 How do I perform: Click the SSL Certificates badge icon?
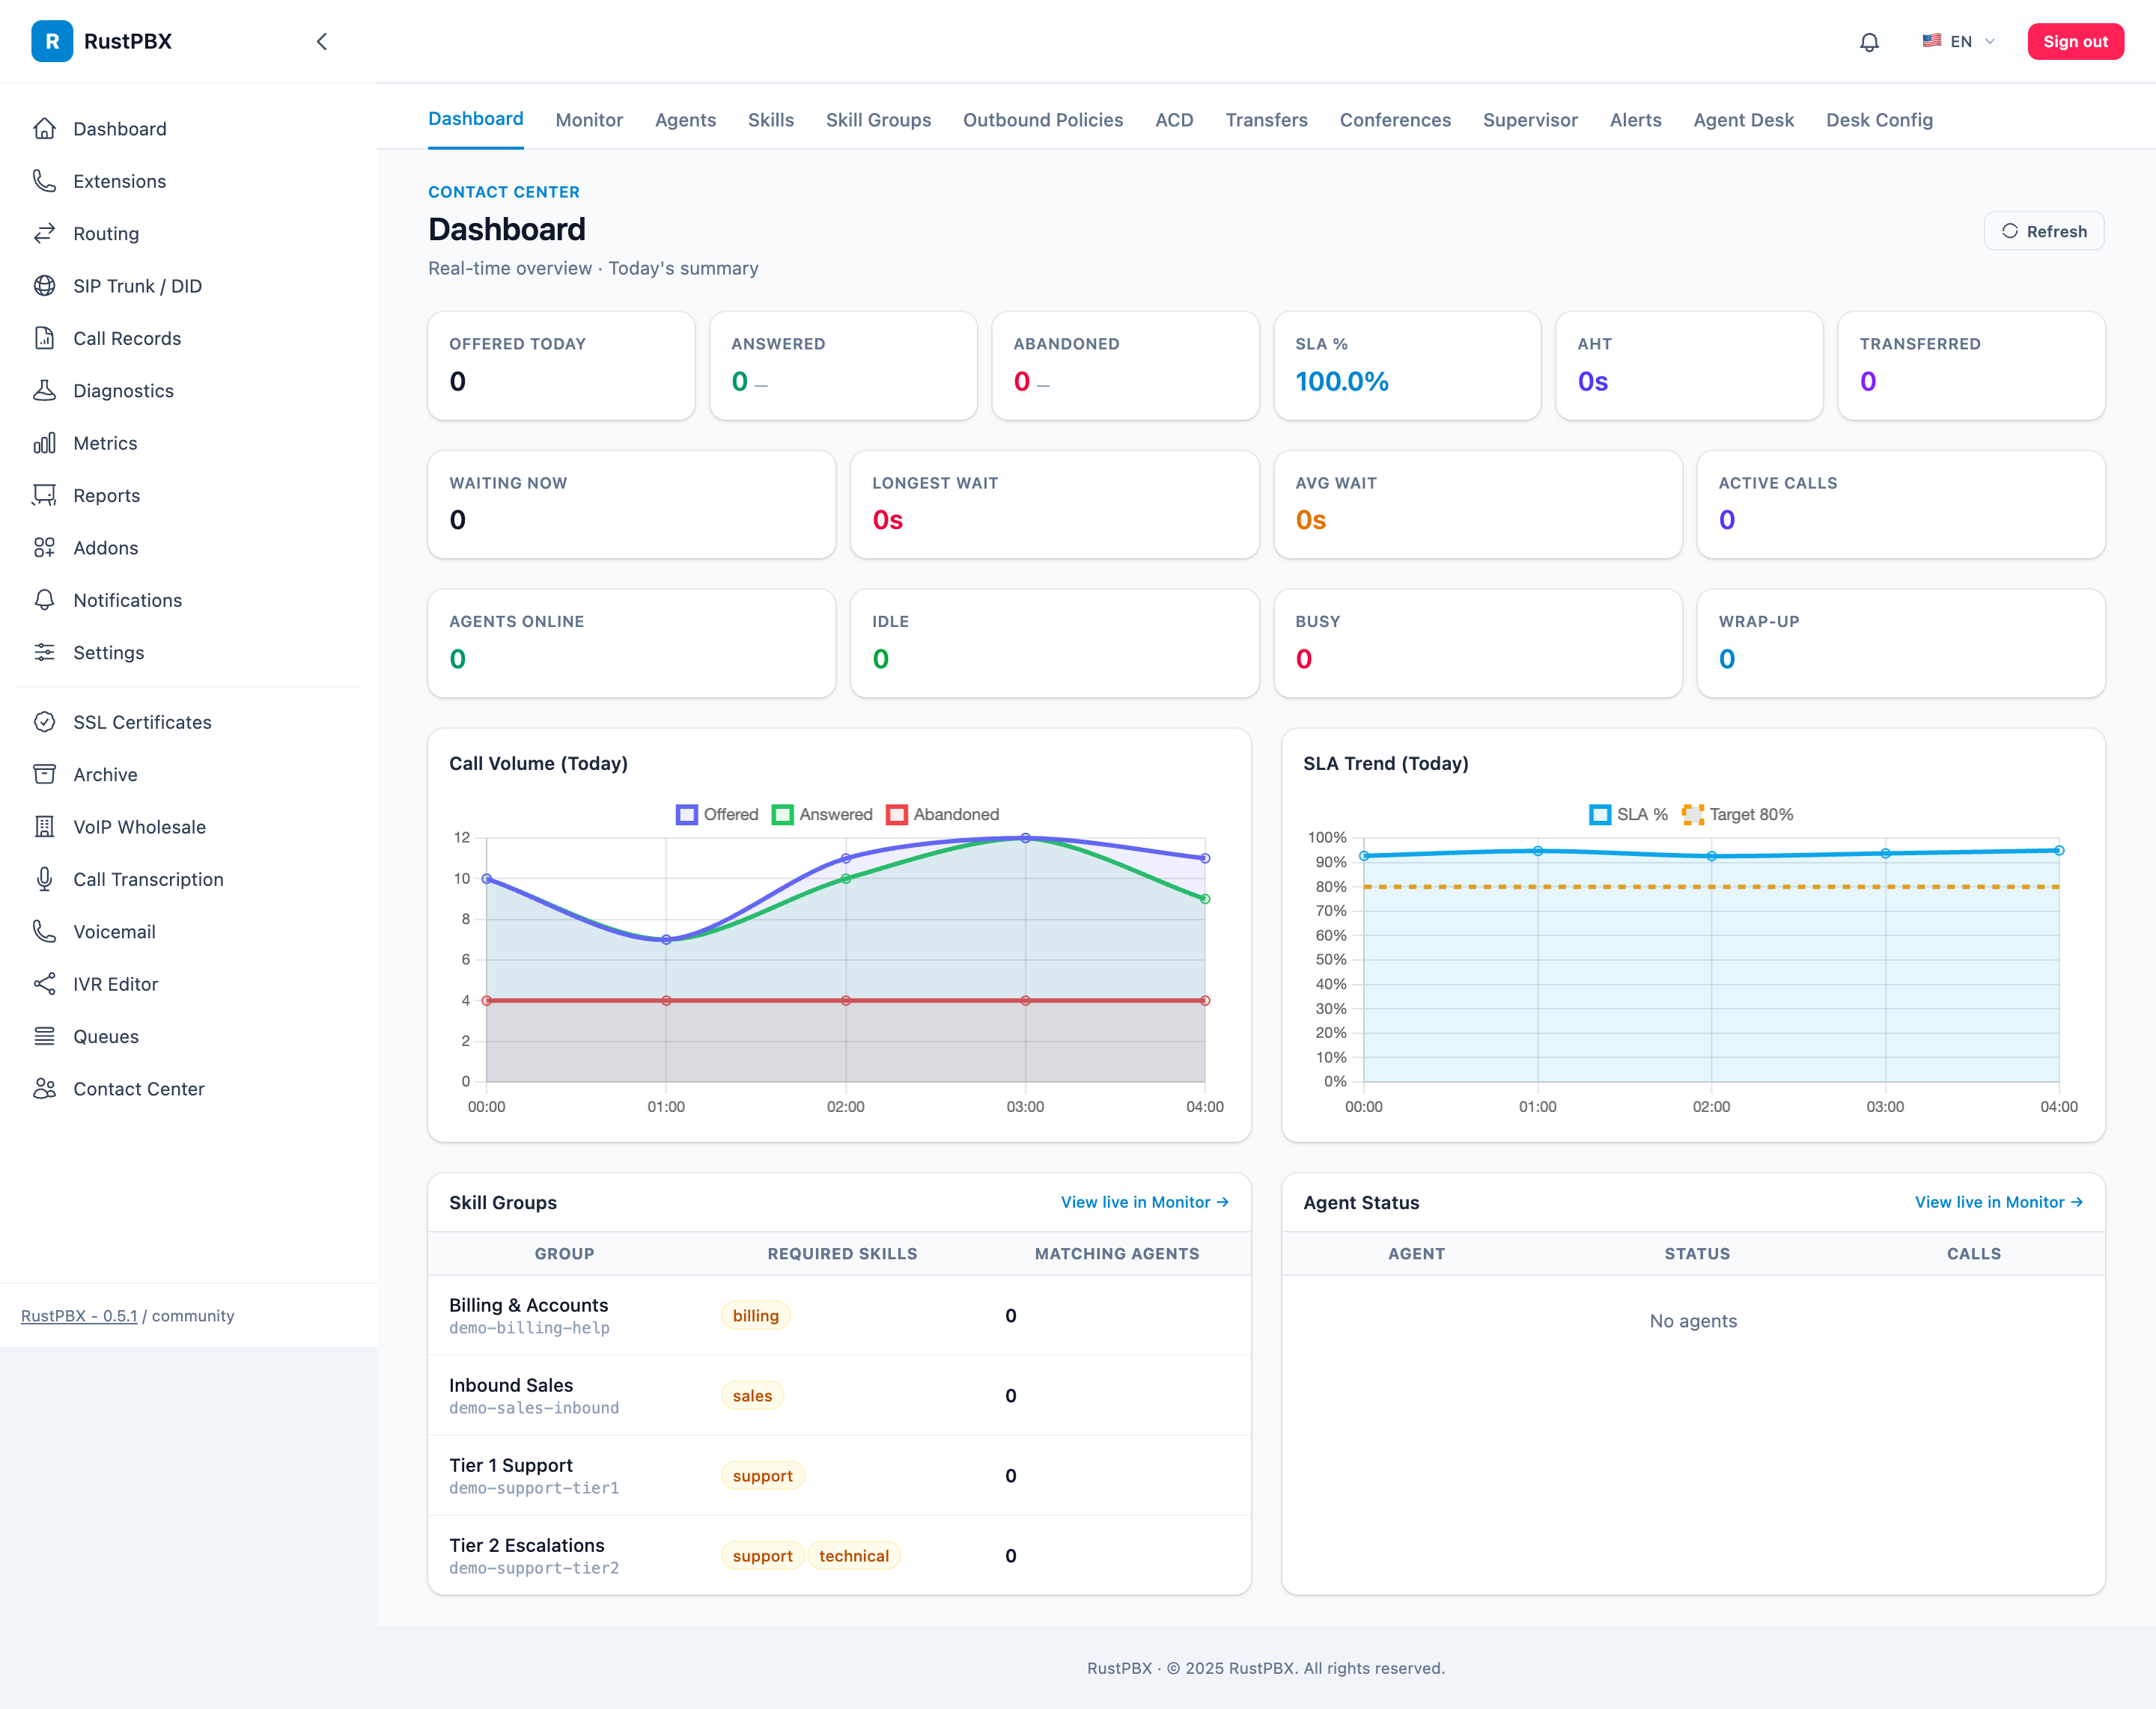pyautogui.click(x=44, y=721)
